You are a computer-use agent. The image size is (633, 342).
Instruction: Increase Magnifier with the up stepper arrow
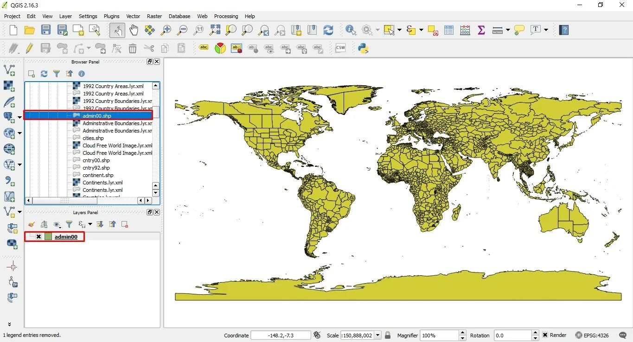462,333
